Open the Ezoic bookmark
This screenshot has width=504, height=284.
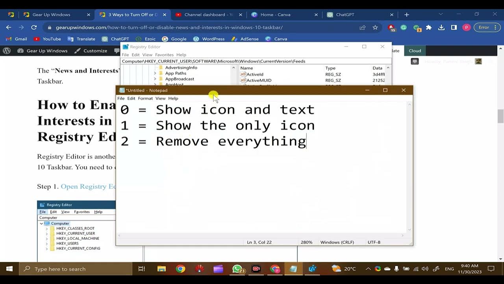[146, 39]
